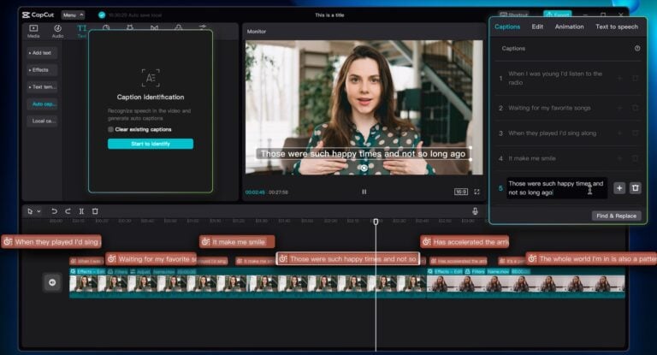Select the split clip tool
The height and width of the screenshot is (355, 657).
click(81, 211)
